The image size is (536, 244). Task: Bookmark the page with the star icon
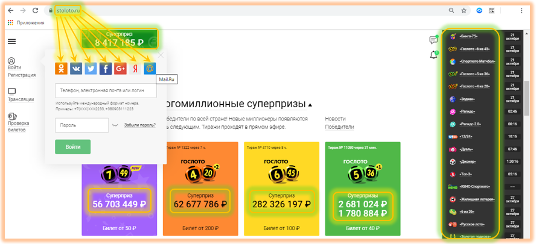(x=464, y=11)
